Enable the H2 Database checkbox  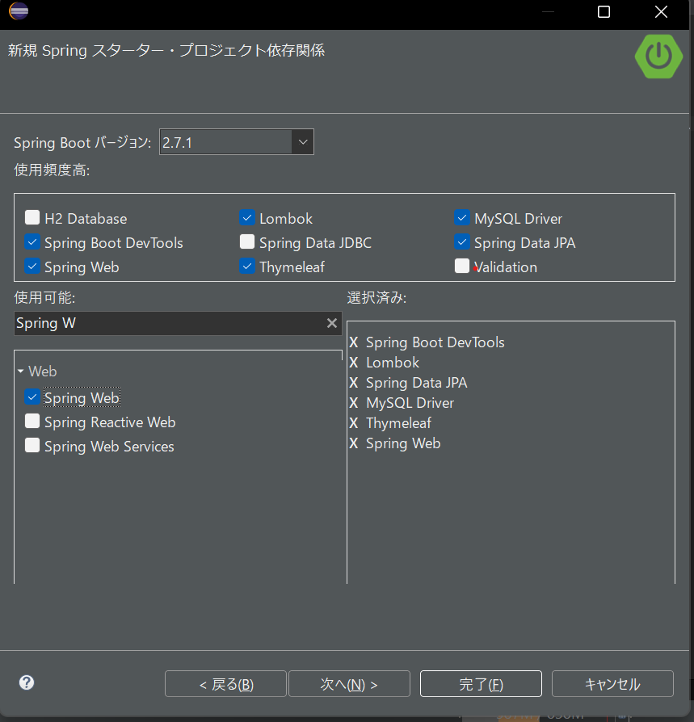click(x=32, y=217)
